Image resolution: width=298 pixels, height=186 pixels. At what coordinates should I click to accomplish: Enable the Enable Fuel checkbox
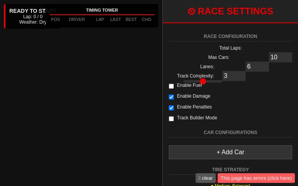click(x=171, y=86)
